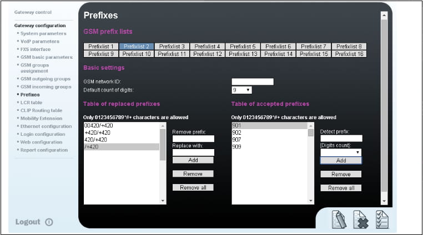The image size is (423, 235).
Task: Click the Replace with input field
Action: [x=193, y=152]
